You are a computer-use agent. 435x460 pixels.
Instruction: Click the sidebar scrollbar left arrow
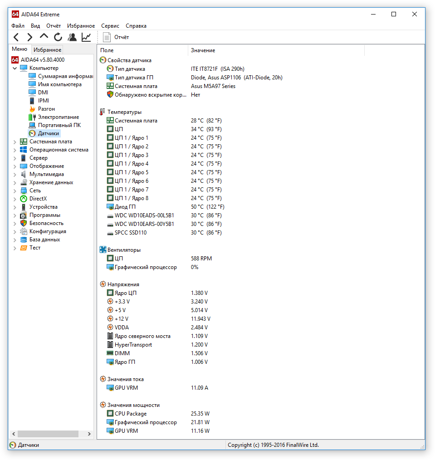click(x=14, y=434)
